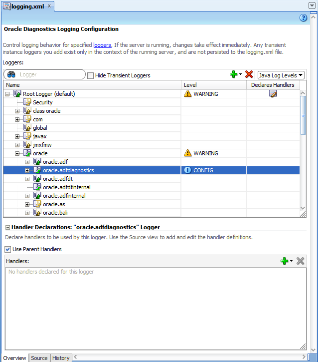Close the logging.xml tab
The image size is (318, 362).
(x=49, y=6)
